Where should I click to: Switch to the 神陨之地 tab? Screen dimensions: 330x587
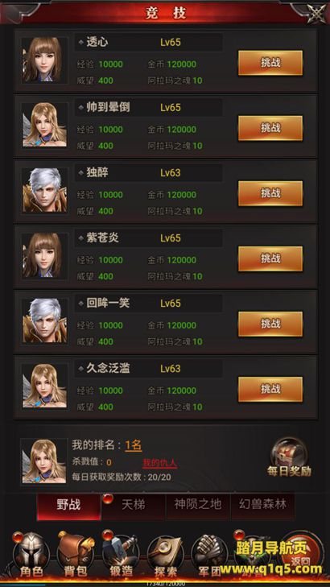198,506
